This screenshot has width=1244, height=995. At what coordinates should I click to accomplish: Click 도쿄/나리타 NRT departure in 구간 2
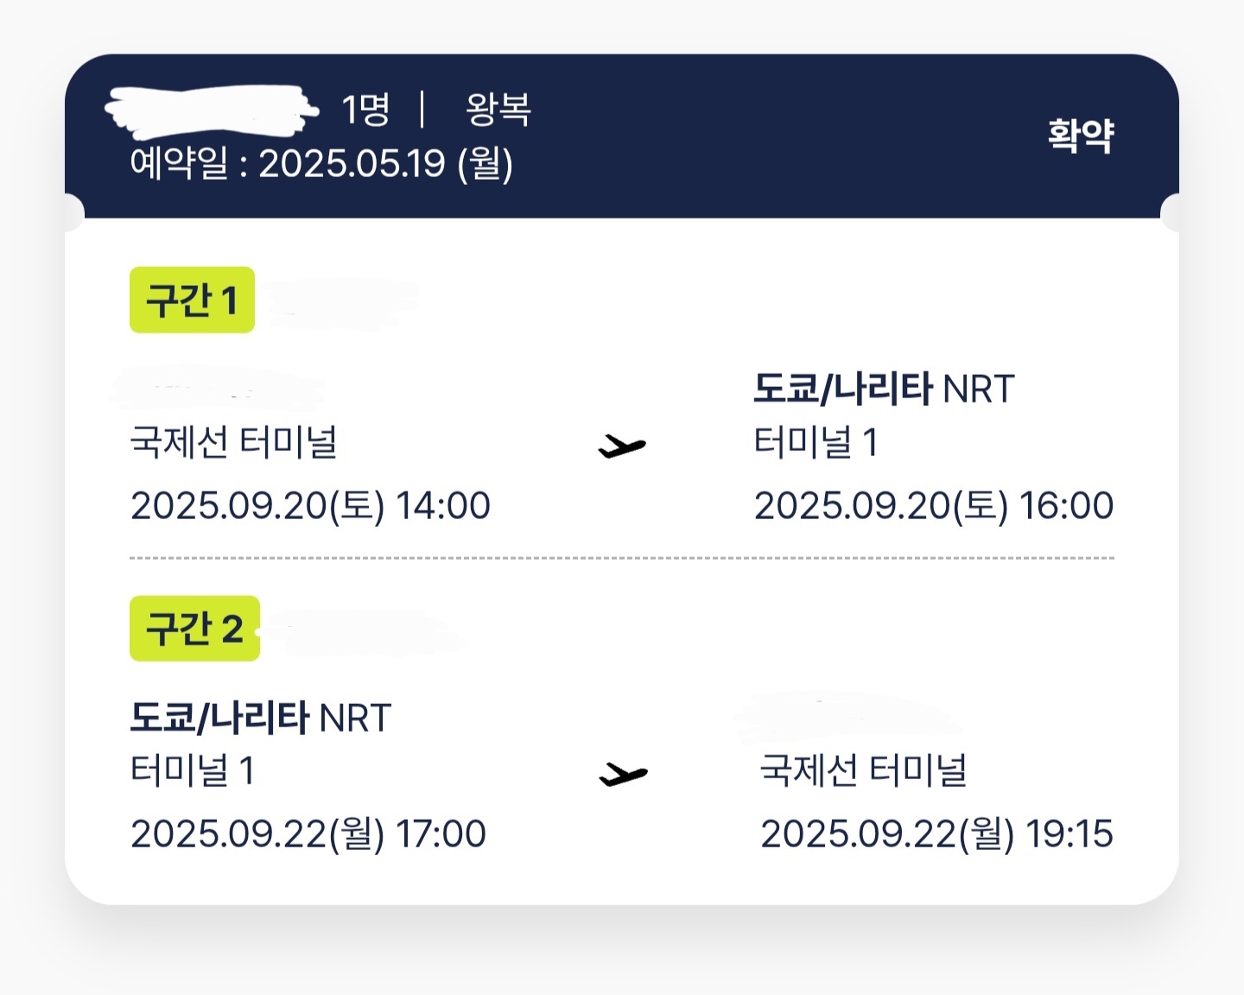261,717
